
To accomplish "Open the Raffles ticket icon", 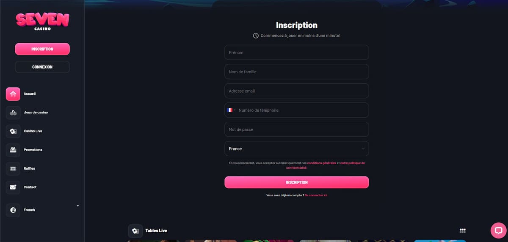I will point(13,168).
